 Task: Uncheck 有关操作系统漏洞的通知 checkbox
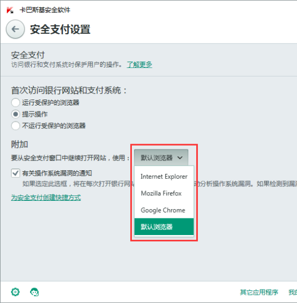(16, 173)
